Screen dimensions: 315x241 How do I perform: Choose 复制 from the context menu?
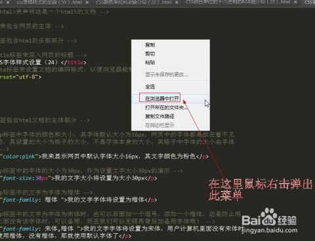coord(171,45)
